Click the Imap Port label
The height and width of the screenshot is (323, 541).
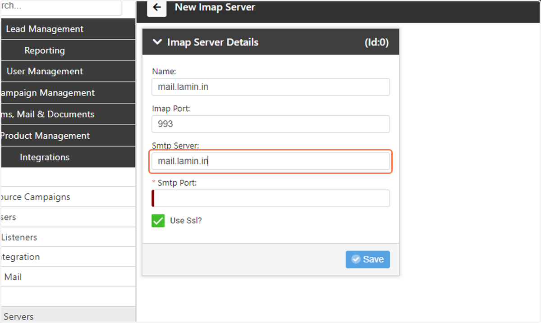pyautogui.click(x=171, y=109)
